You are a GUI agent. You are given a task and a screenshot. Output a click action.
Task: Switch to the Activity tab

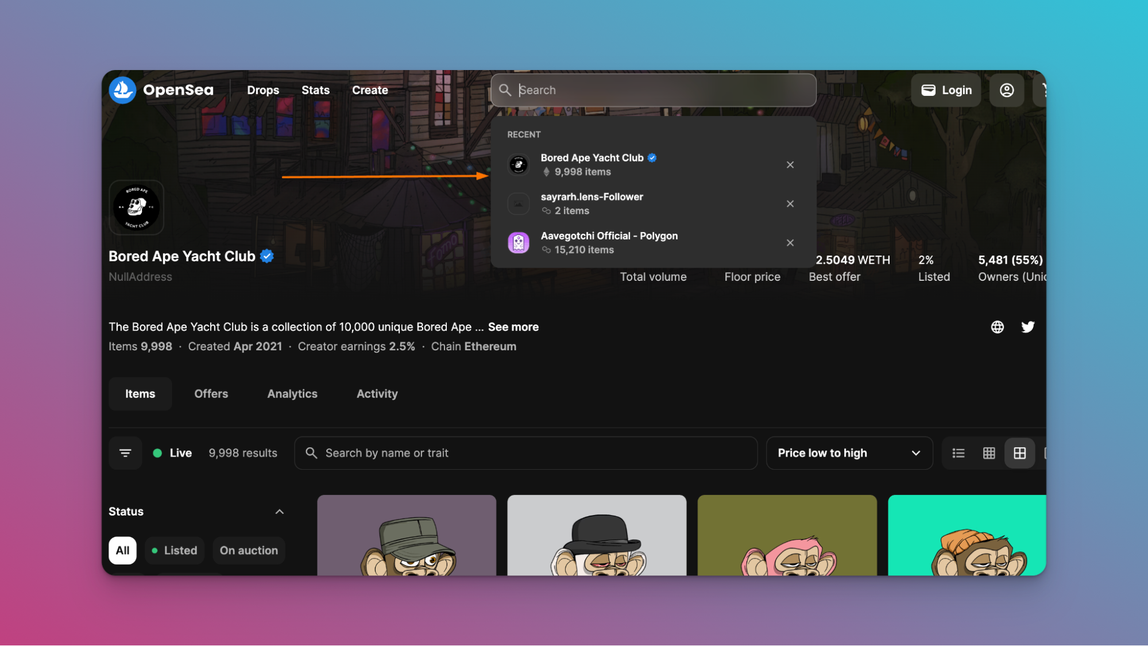coord(377,394)
